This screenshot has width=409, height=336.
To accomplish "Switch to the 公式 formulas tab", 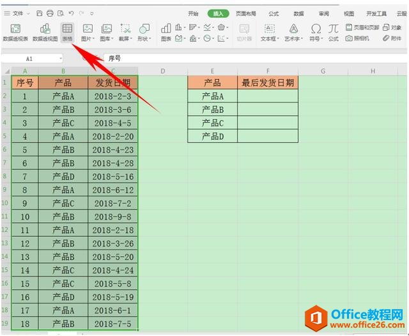I will (274, 14).
